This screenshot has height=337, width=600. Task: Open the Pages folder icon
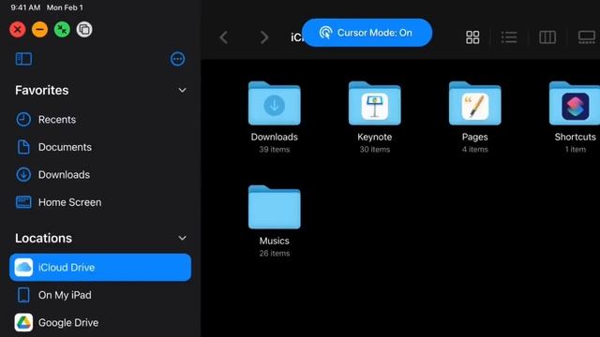475,103
